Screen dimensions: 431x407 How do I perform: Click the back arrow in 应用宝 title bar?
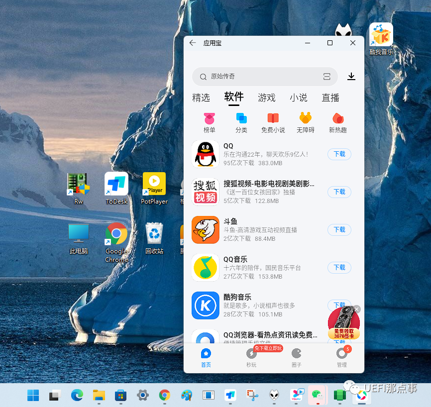click(x=193, y=43)
